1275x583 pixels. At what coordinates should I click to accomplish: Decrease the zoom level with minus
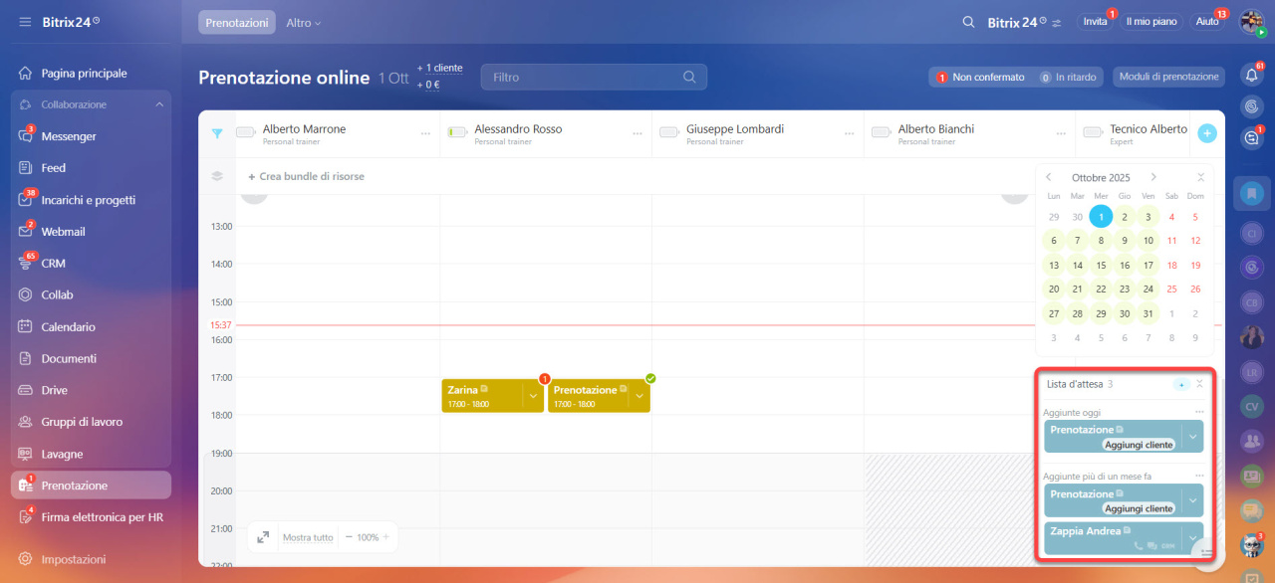tap(349, 537)
